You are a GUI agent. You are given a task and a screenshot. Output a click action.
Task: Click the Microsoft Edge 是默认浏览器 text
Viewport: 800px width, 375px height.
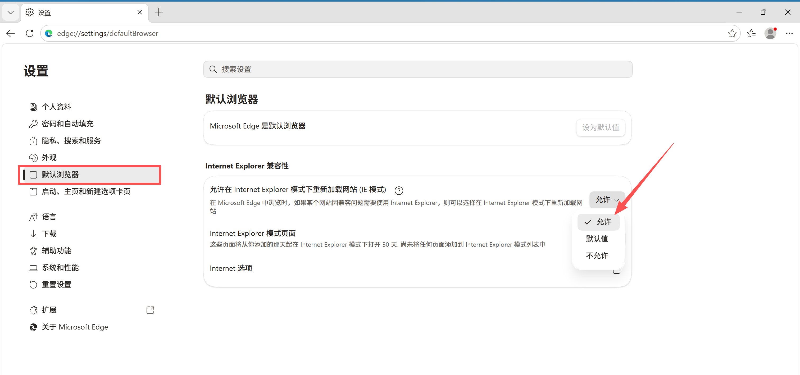pyautogui.click(x=257, y=126)
